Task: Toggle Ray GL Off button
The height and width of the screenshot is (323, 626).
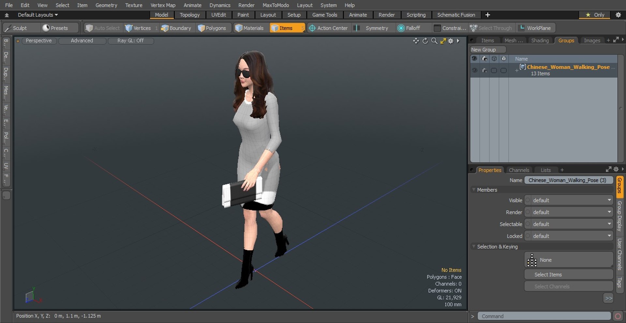Action: click(130, 41)
